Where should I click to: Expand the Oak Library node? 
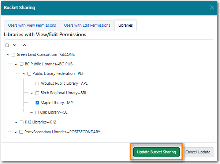pos(32,112)
